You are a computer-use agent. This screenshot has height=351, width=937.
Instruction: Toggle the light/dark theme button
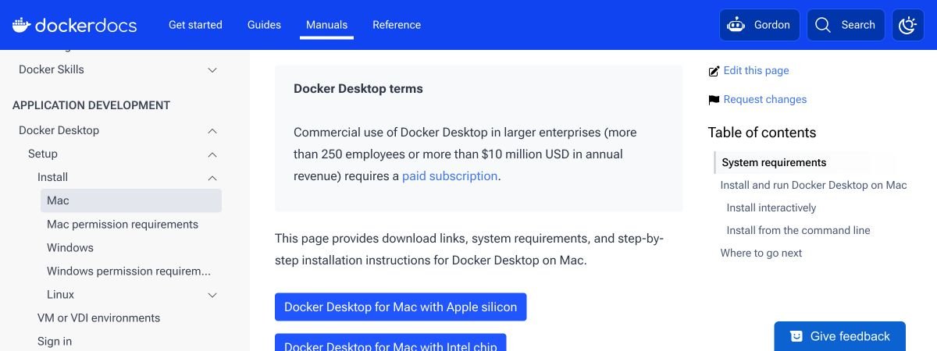click(x=907, y=25)
